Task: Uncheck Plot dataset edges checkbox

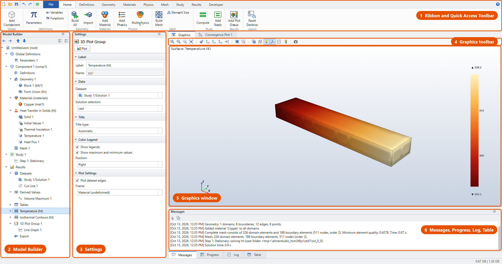Action: tap(77, 181)
